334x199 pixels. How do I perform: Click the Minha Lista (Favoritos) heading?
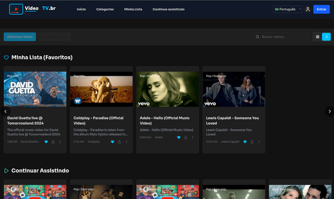tap(42, 57)
